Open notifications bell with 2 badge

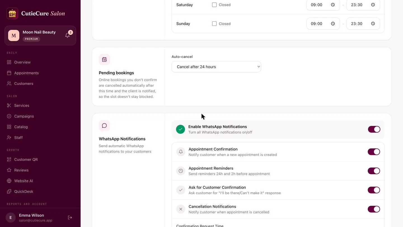pyautogui.click(x=67, y=35)
